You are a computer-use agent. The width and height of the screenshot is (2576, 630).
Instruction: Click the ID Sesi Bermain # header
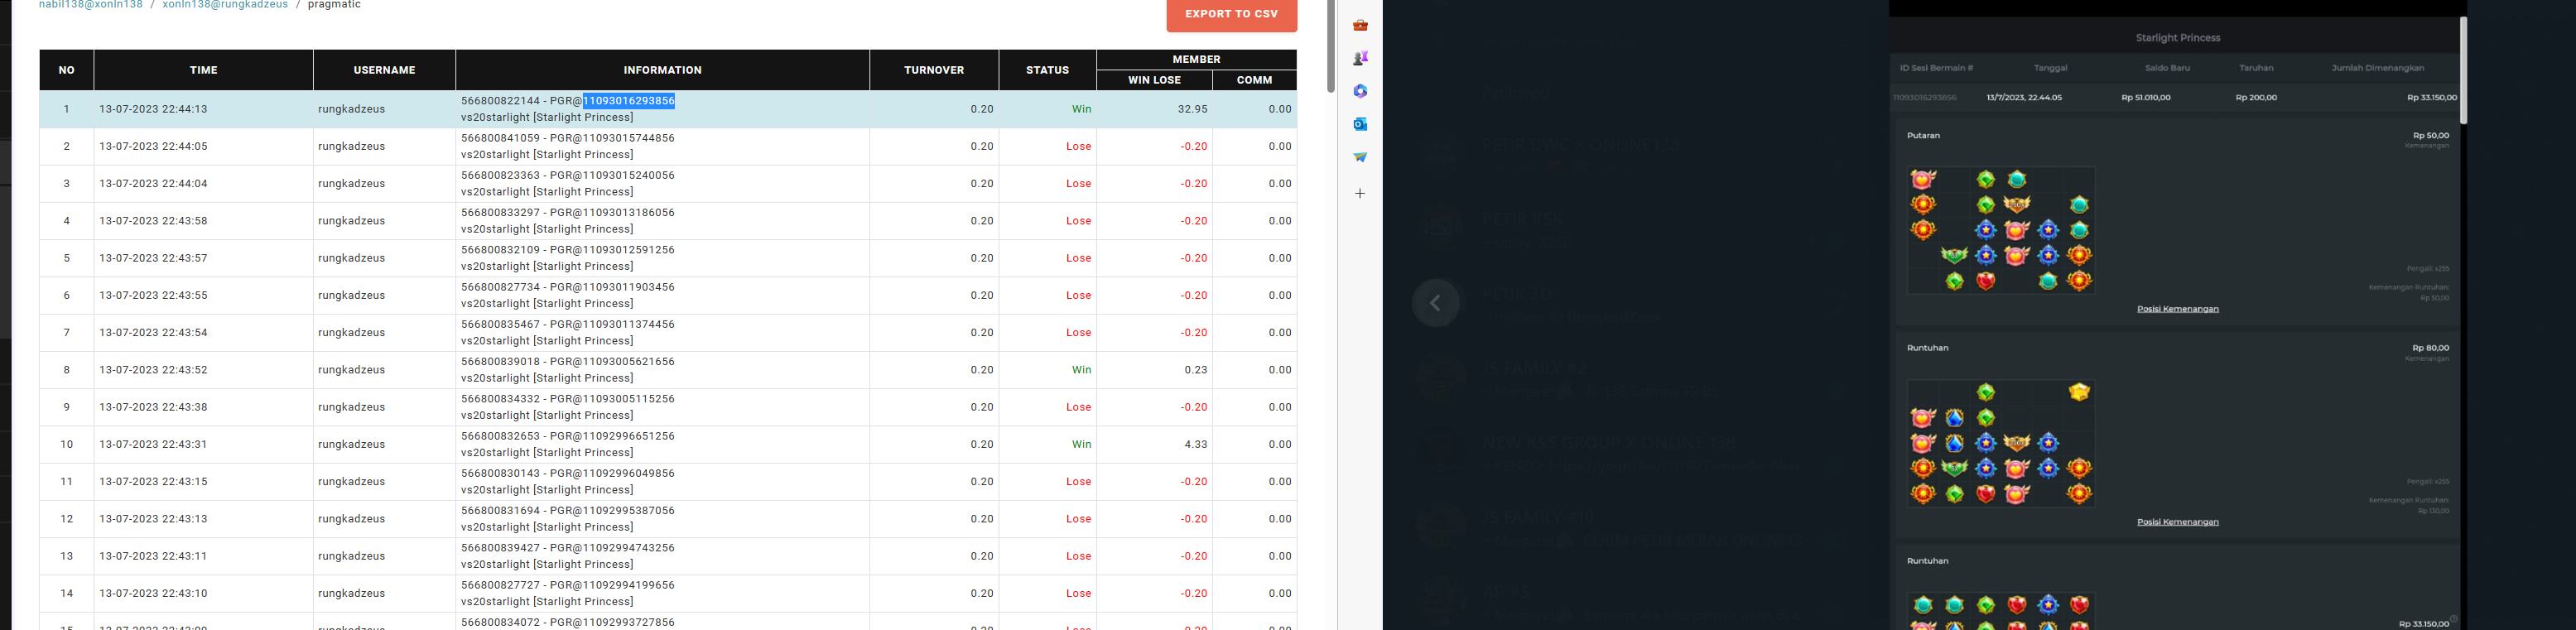pos(1936,68)
